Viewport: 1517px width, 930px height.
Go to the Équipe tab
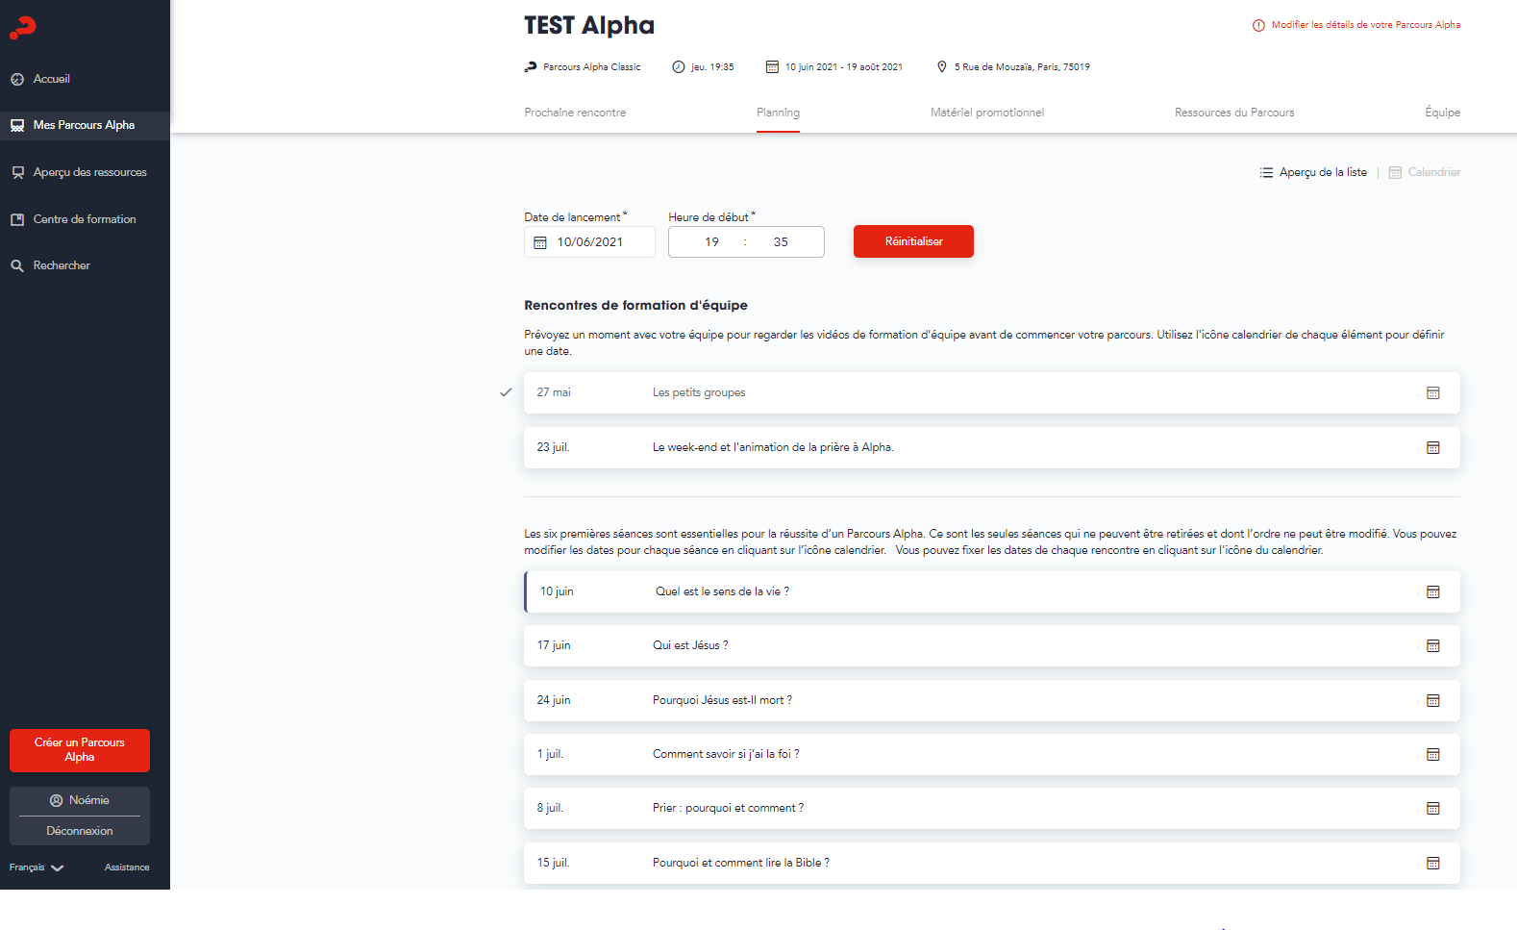click(1442, 113)
